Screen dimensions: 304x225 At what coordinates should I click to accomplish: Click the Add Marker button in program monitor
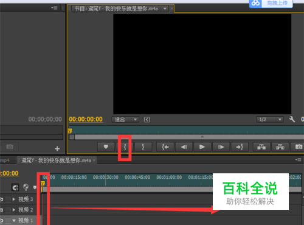pyautogui.click(x=106, y=147)
